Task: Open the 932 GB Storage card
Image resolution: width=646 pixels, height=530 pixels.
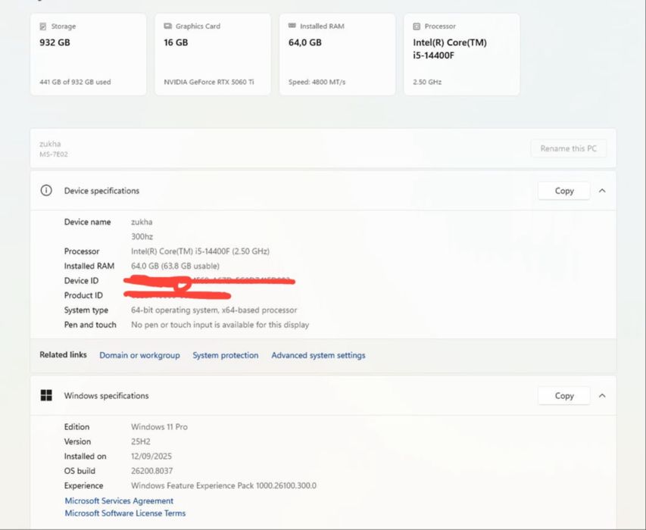Action: (88, 55)
